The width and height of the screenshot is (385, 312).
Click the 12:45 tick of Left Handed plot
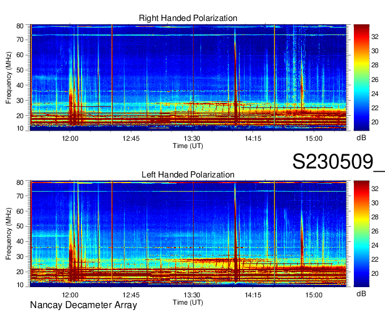point(131,295)
